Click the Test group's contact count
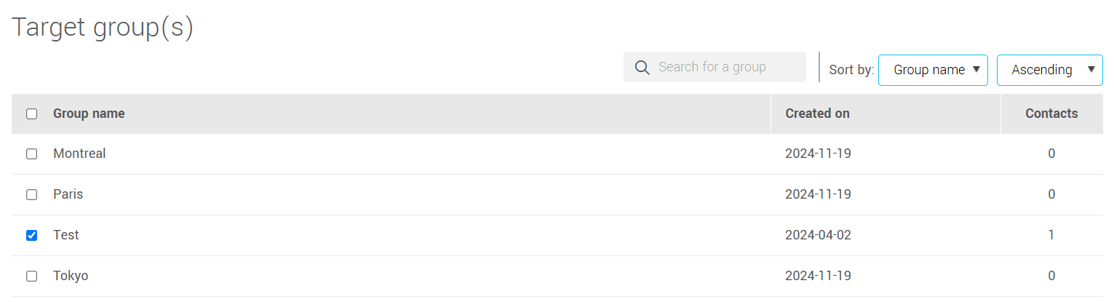This screenshot has height=302, width=1114. coord(1051,236)
